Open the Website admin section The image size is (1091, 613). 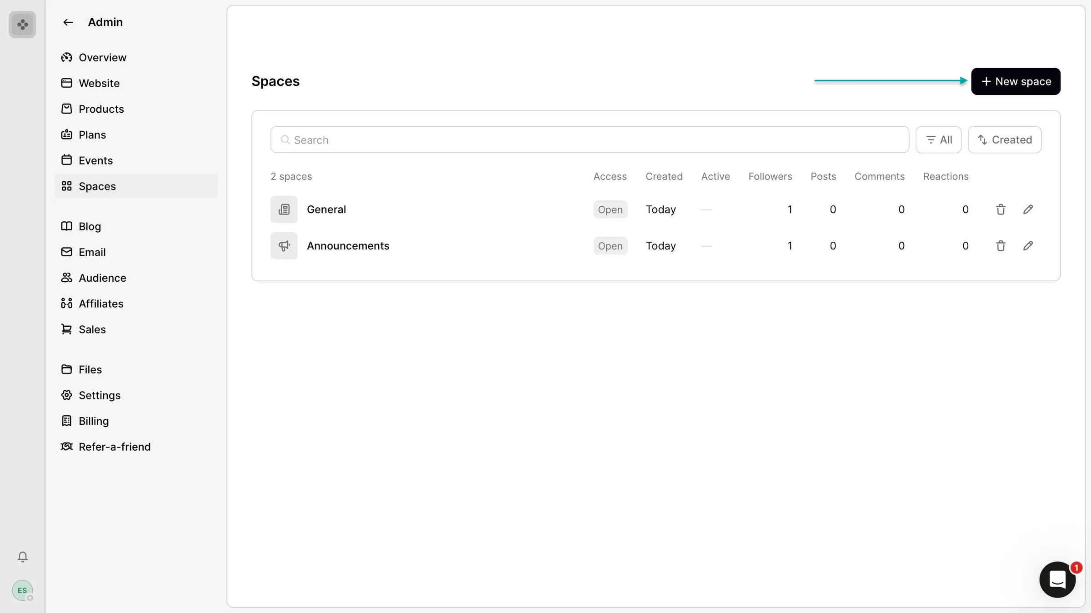pyautogui.click(x=136, y=83)
